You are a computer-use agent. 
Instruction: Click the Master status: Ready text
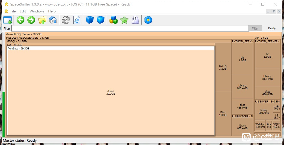[20, 141]
